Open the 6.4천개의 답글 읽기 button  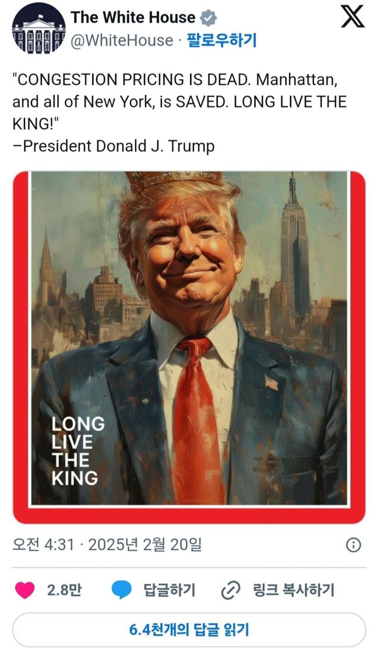coord(189,630)
